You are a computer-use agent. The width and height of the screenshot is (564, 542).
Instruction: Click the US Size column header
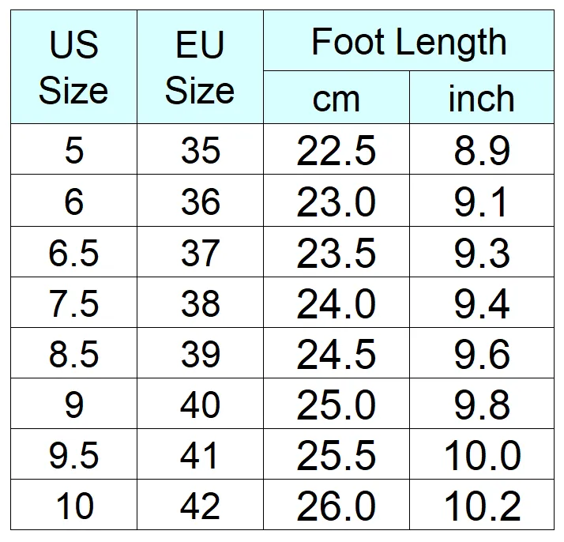(73, 67)
